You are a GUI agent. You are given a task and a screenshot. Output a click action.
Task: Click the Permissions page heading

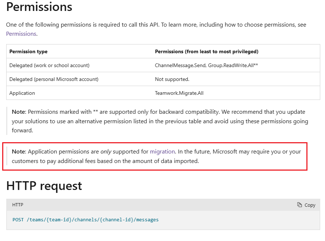(39, 7)
